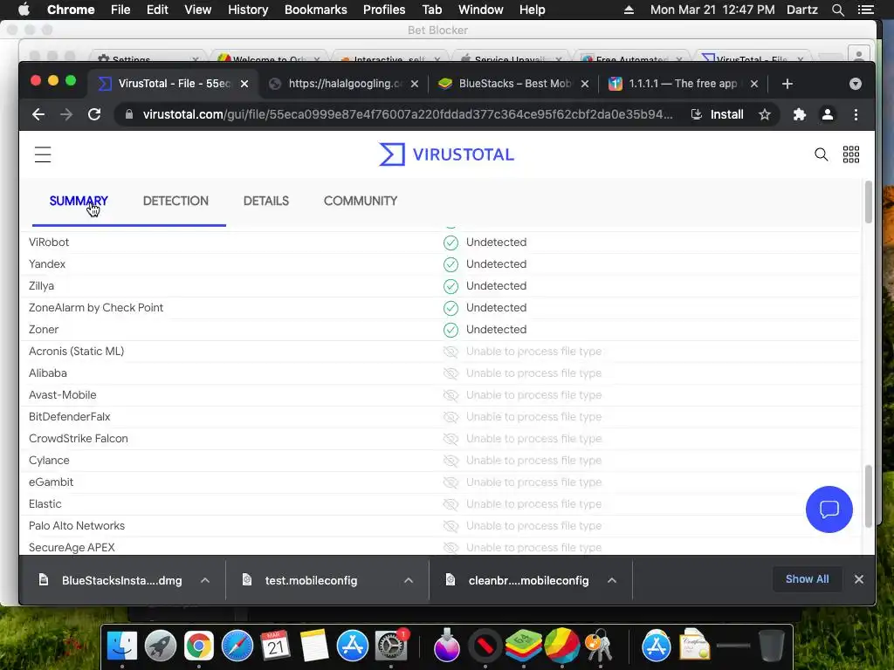The width and height of the screenshot is (894, 670).
Task: Select the Acronis (Static ML) row
Action: pyautogui.click(x=440, y=352)
